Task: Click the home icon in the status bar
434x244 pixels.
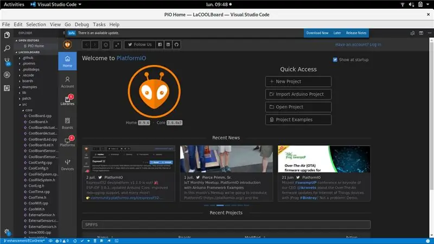Action: click(75, 241)
